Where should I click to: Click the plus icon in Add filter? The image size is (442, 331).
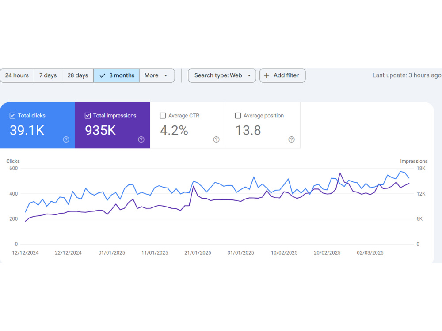click(x=267, y=75)
